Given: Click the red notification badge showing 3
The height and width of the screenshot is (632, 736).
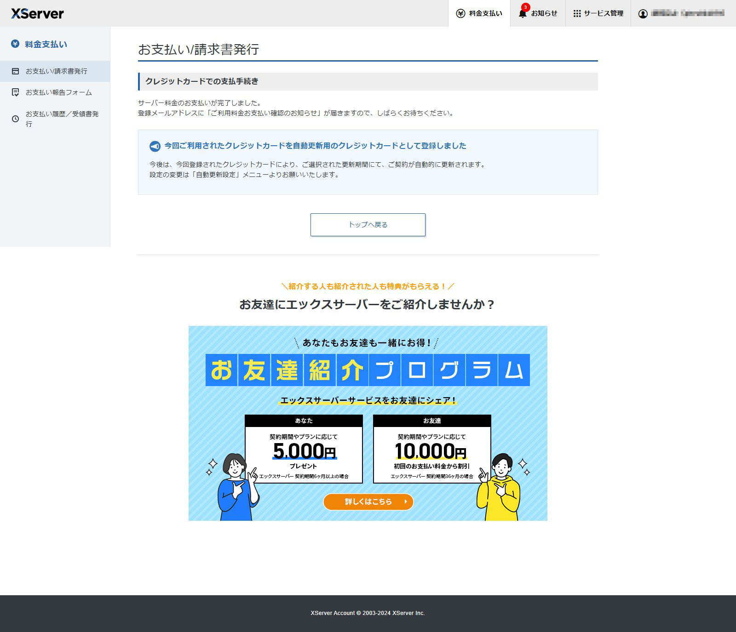Looking at the screenshot, I should [x=526, y=7].
